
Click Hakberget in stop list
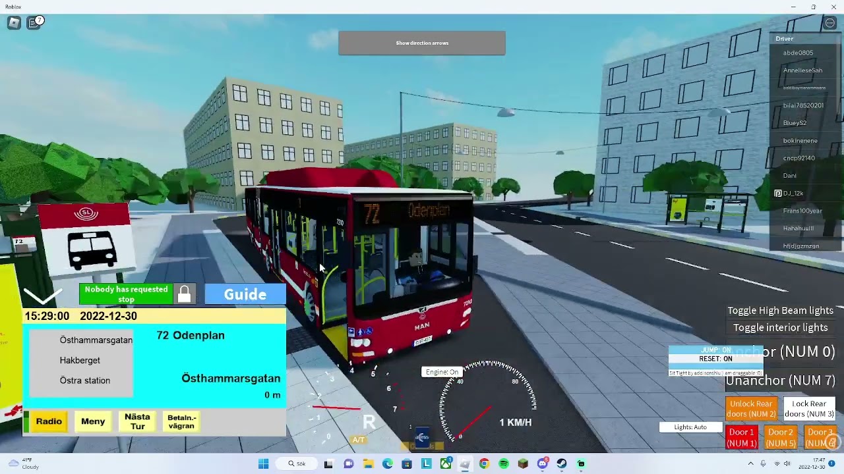pos(80,361)
